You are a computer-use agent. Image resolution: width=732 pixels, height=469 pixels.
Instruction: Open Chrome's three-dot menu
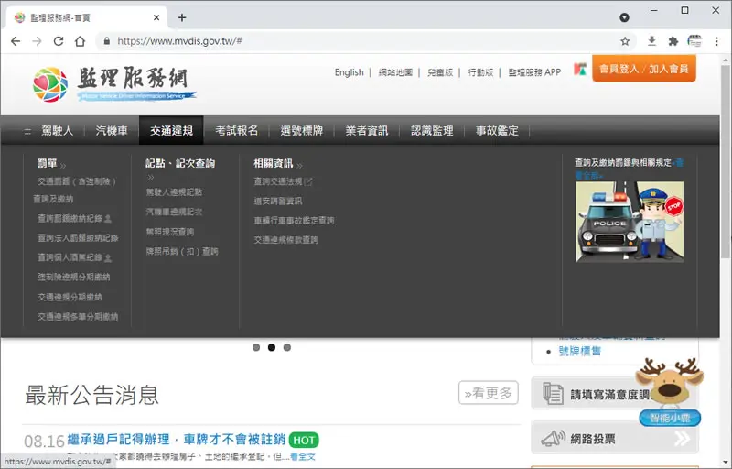coord(716,41)
